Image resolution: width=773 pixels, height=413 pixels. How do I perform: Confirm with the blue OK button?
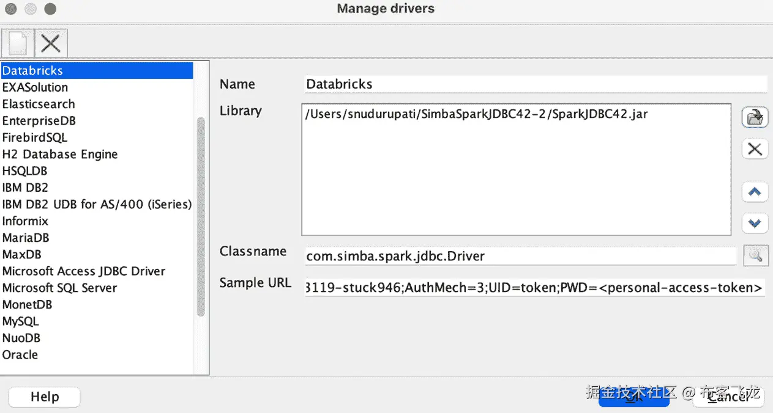tap(633, 397)
